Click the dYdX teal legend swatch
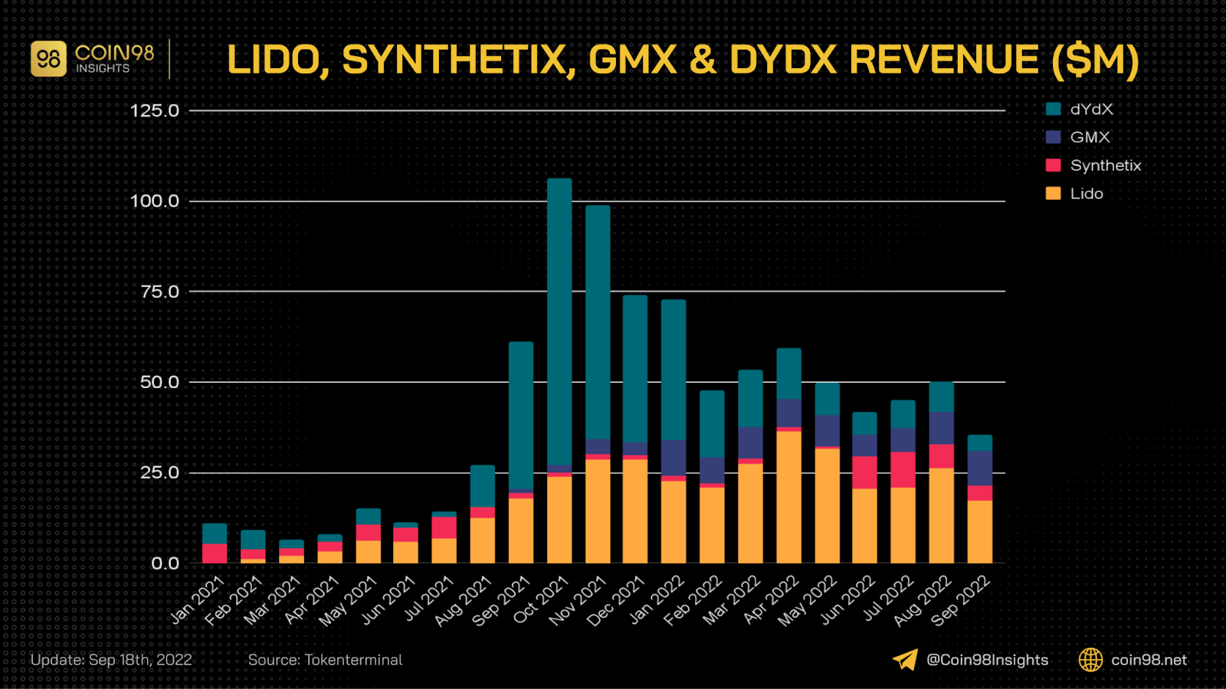The width and height of the screenshot is (1226, 689). click(x=1054, y=109)
